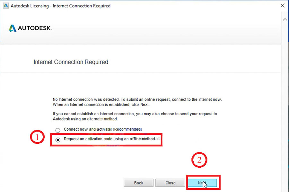Click the window title bar text
This screenshot has height=192, width=289.
tap(60, 6)
